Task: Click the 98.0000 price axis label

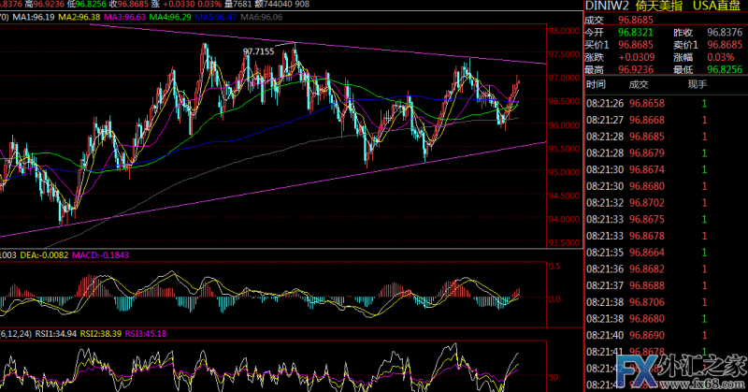Action: (561, 31)
